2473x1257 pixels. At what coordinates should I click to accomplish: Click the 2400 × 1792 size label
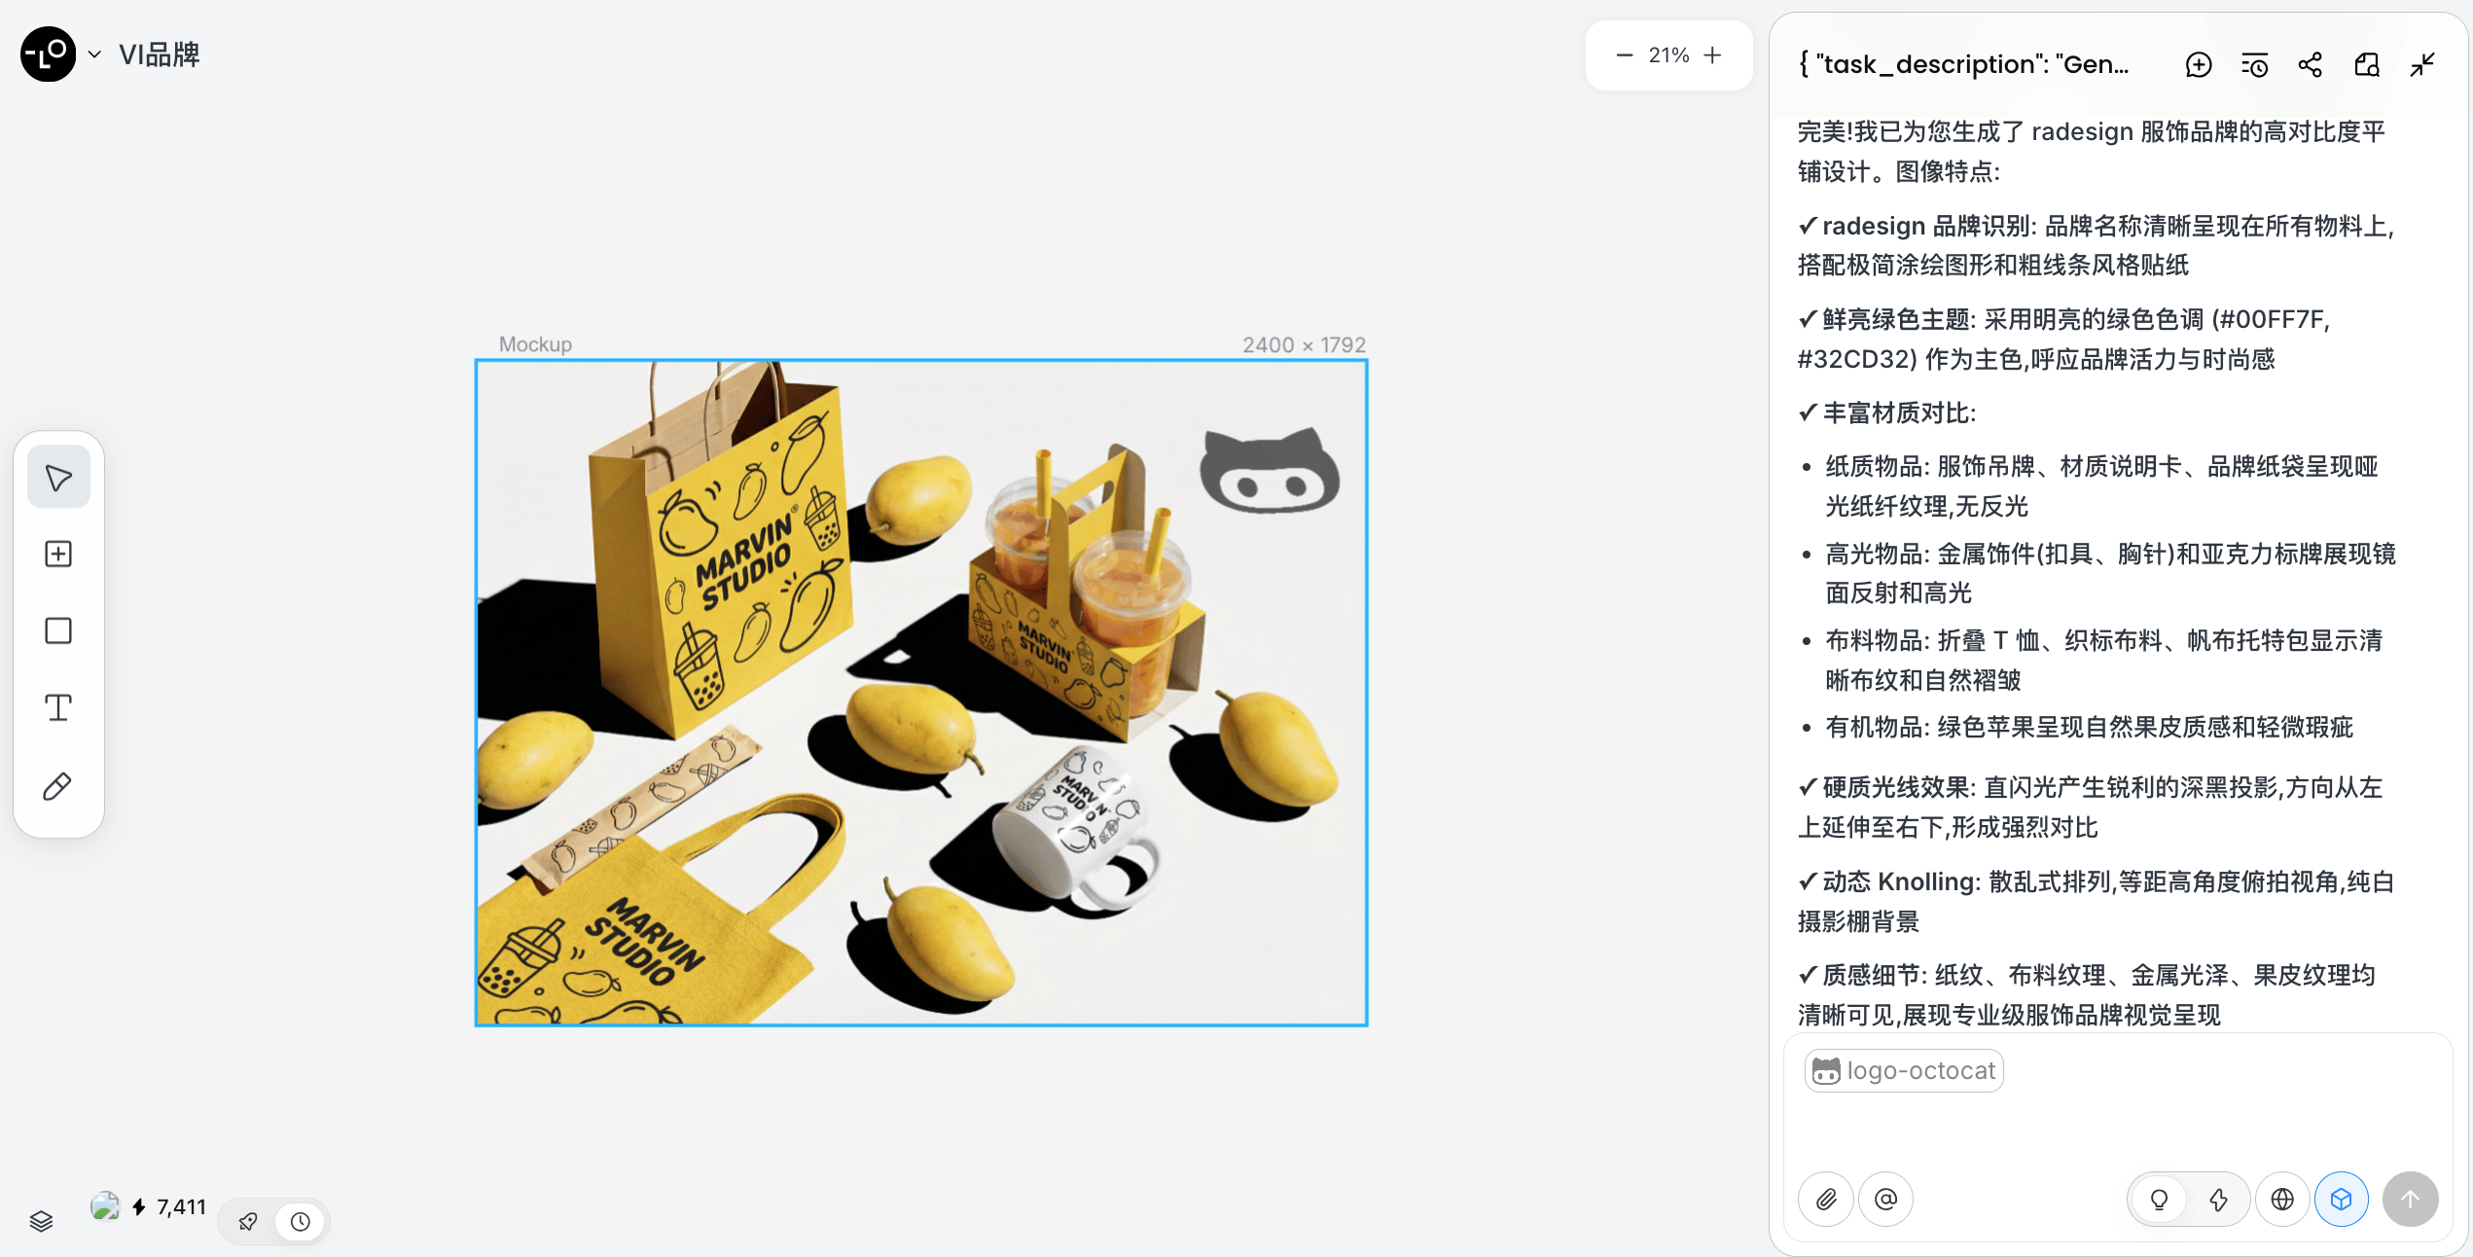[x=1304, y=344]
